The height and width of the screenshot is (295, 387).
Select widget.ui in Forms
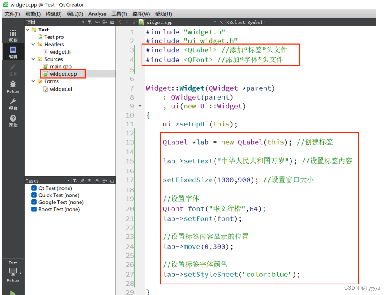click(61, 89)
